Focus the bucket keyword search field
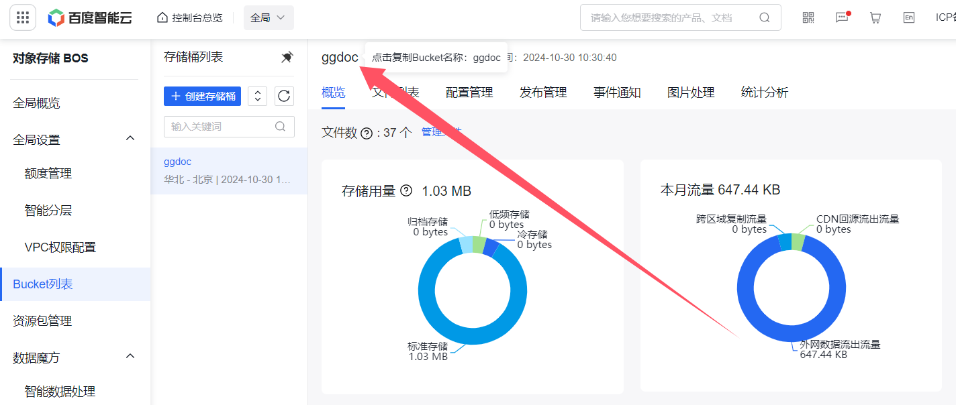Image resolution: width=956 pixels, height=405 pixels. pyautogui.click(x=222, y=127)
